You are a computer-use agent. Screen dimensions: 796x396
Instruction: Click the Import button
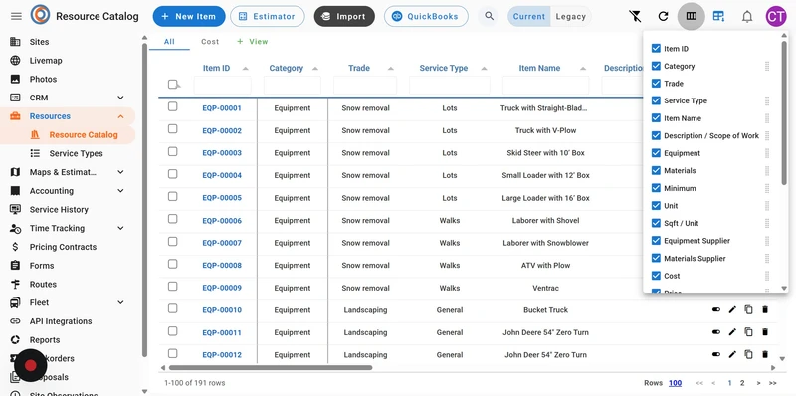click(344, 16)
